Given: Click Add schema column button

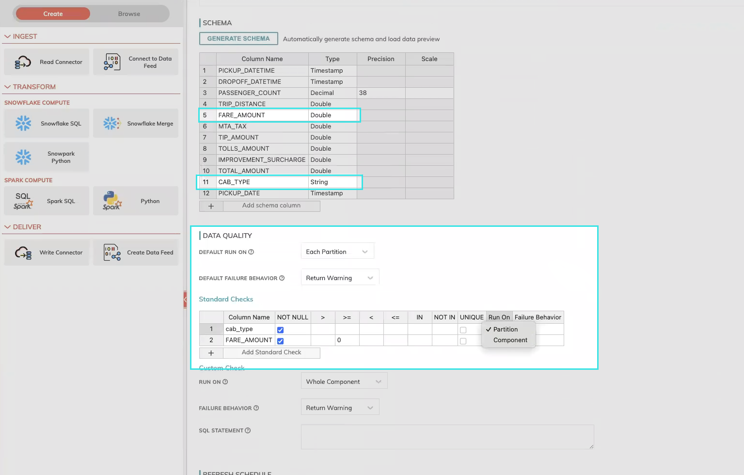Looking at the screenshot, I should [271, 206].
